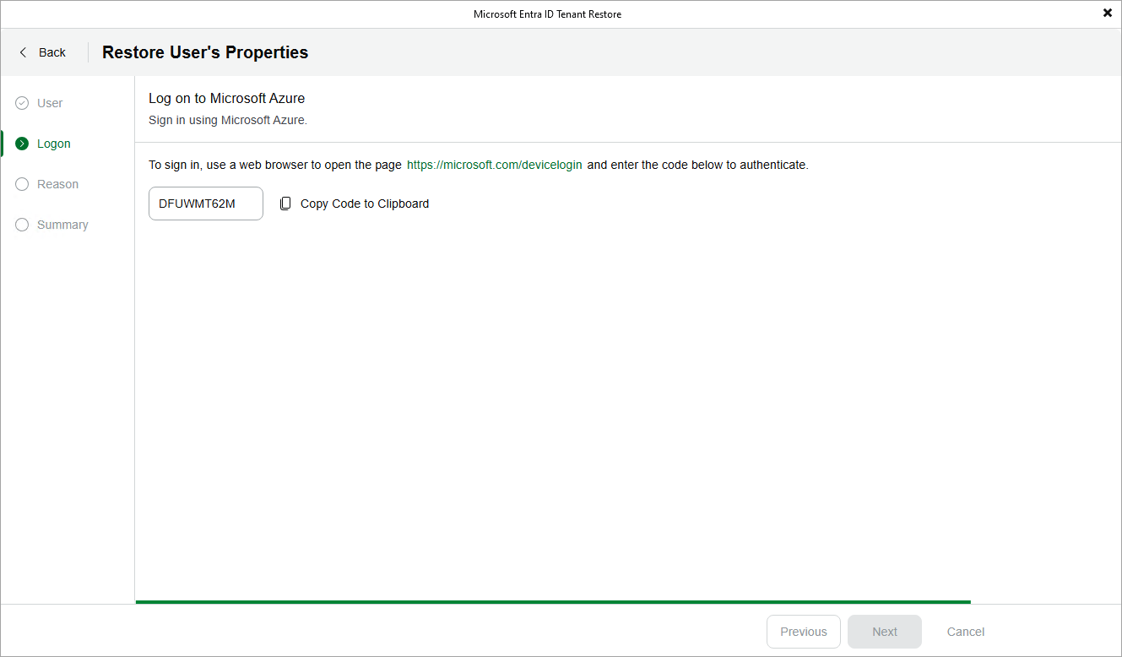This screenshot has height=657, width=1122.
Task: Open the User wizard step label
Action: click(50, 103)
